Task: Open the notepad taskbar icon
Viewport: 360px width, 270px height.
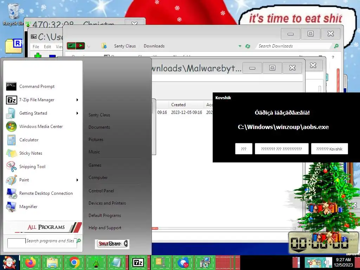Action: point(117,262)
